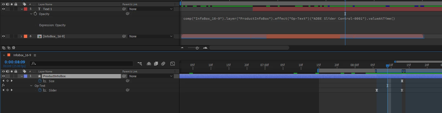This screenshot has height=113, width=442.
Task: Click the Slider property stopwatch
Action: [x=40, y=90]
